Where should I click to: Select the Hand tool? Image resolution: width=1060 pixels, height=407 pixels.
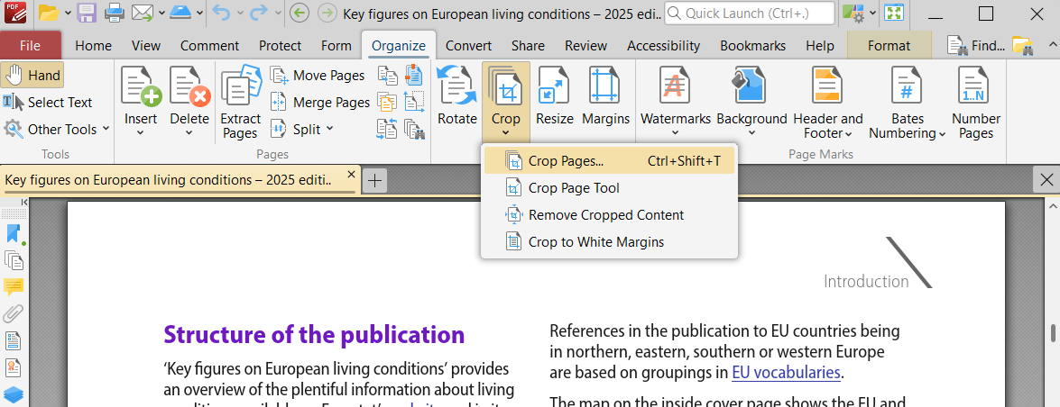(x=32, y=76)
